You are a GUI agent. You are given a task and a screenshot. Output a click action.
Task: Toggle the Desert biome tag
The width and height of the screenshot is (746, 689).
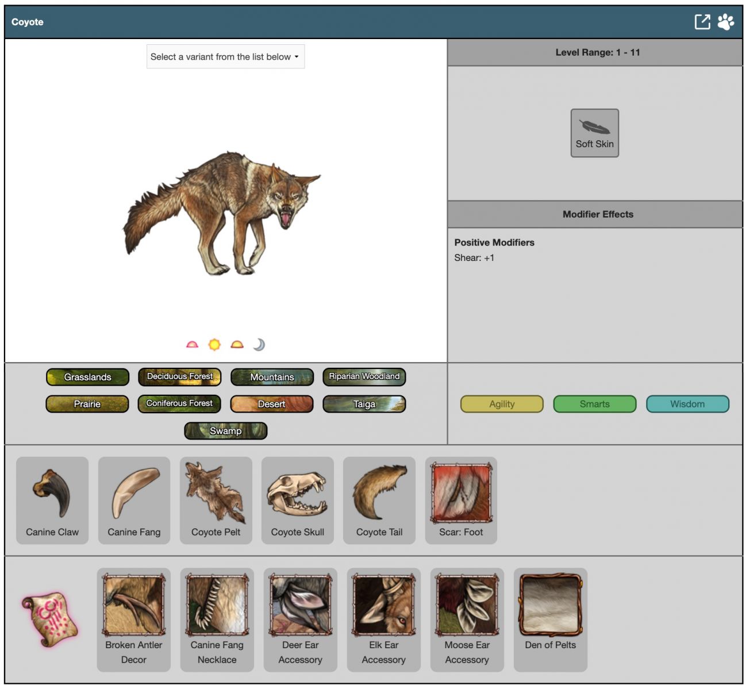click(272, 404)
